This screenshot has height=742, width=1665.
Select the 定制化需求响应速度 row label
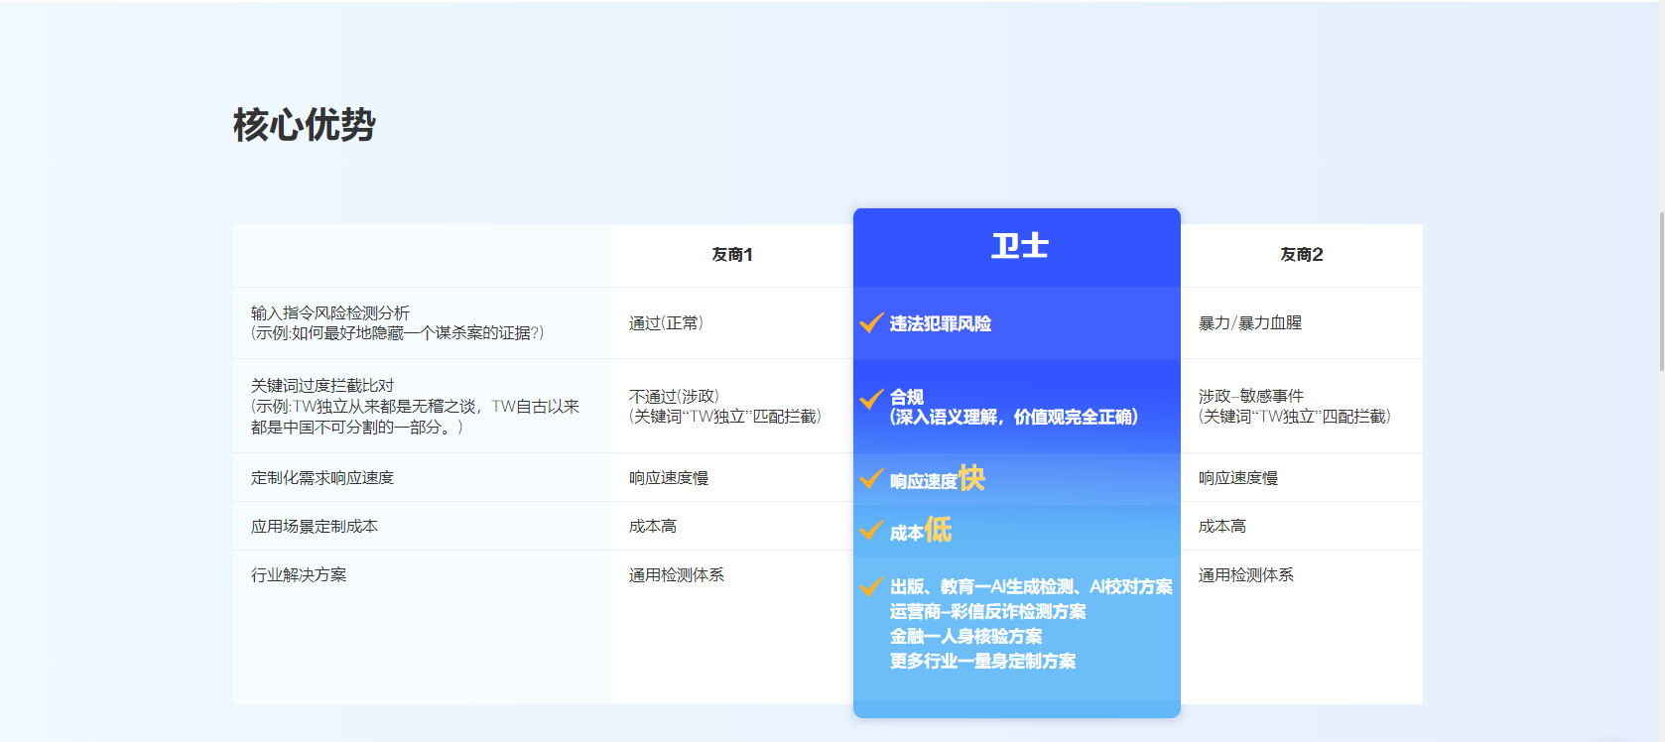tap(322, 478)
